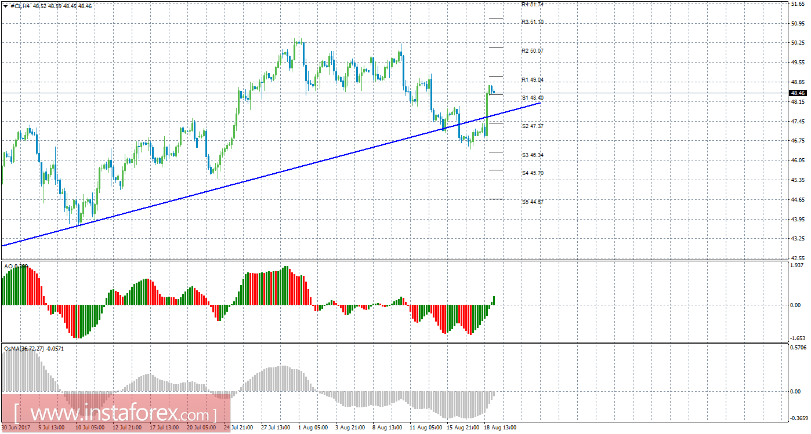Screen dimensions: 811x434
Task: Select the blue ascending trendline on the chart
Action: click(x=271, y=174)
